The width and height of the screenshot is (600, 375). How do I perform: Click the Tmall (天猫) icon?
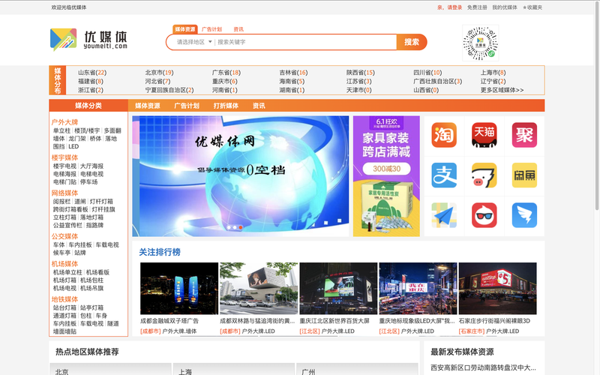(484, 135)
